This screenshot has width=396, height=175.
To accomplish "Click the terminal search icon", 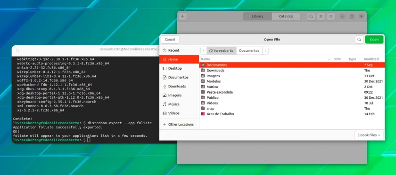I will coord(18,51).
